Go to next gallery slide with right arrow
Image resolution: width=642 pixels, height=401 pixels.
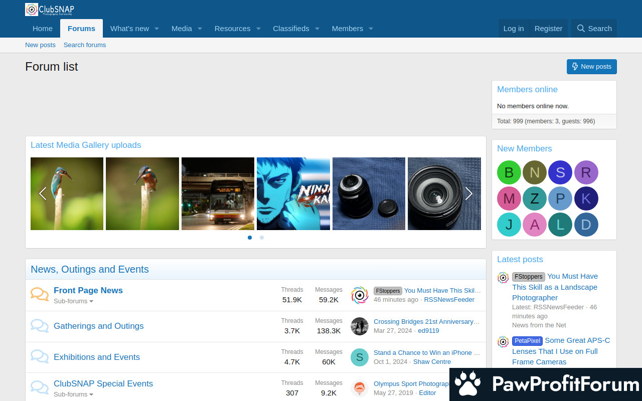pos(468,193)
